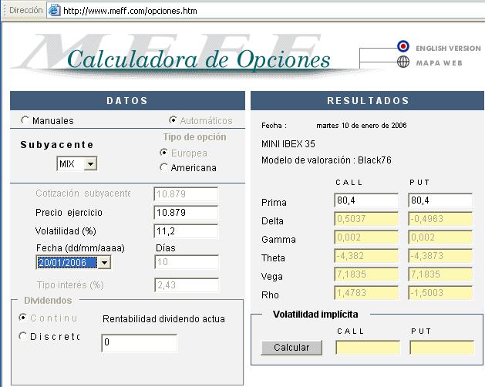
Task: Click the PUT Rho value -1,5003
Action: coord(440,293)
